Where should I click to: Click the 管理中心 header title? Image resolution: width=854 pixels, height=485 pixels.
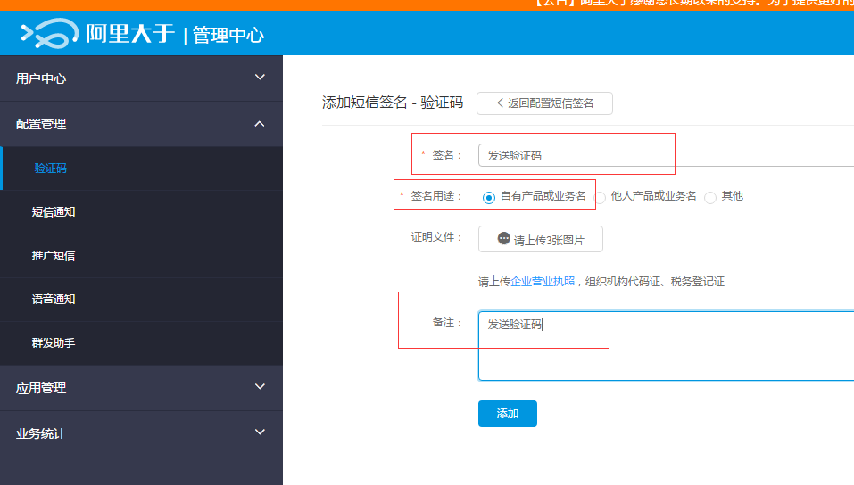(228, 35)
